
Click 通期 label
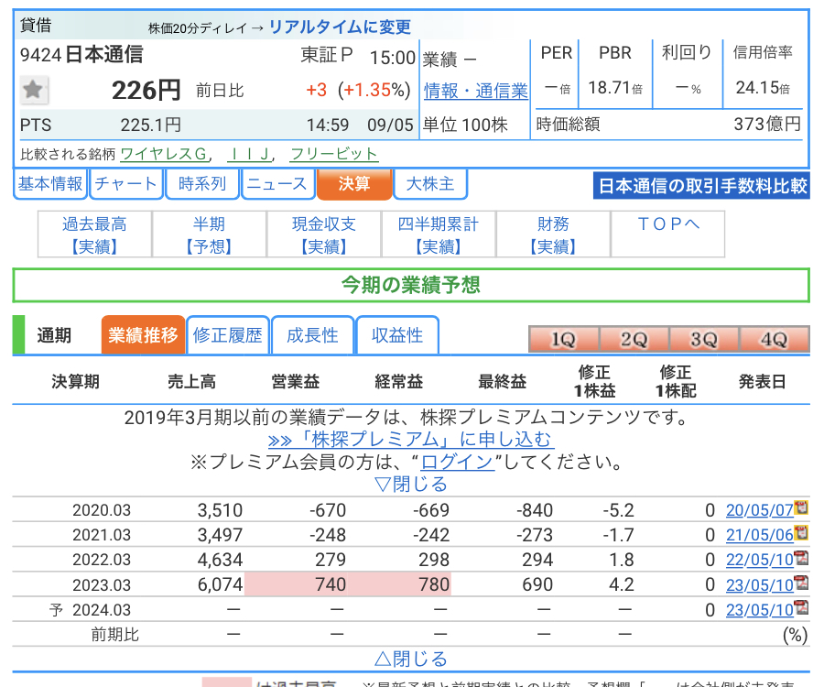pos(54,335)
